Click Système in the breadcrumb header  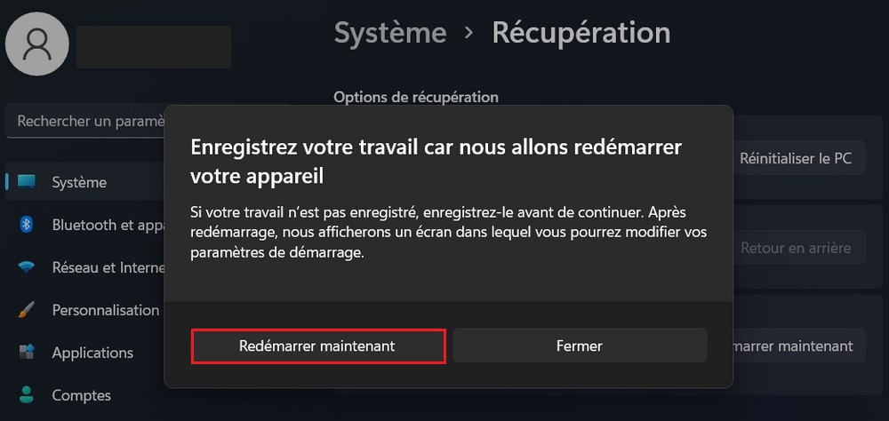pos(390,33)
